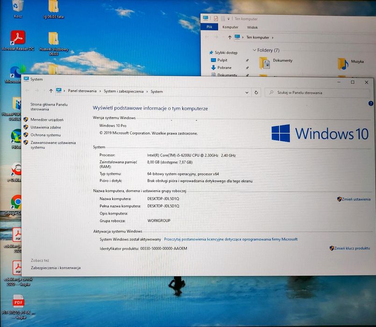Click the up arrow in System window
376x327 pixels.
click(x=51, y=91)
